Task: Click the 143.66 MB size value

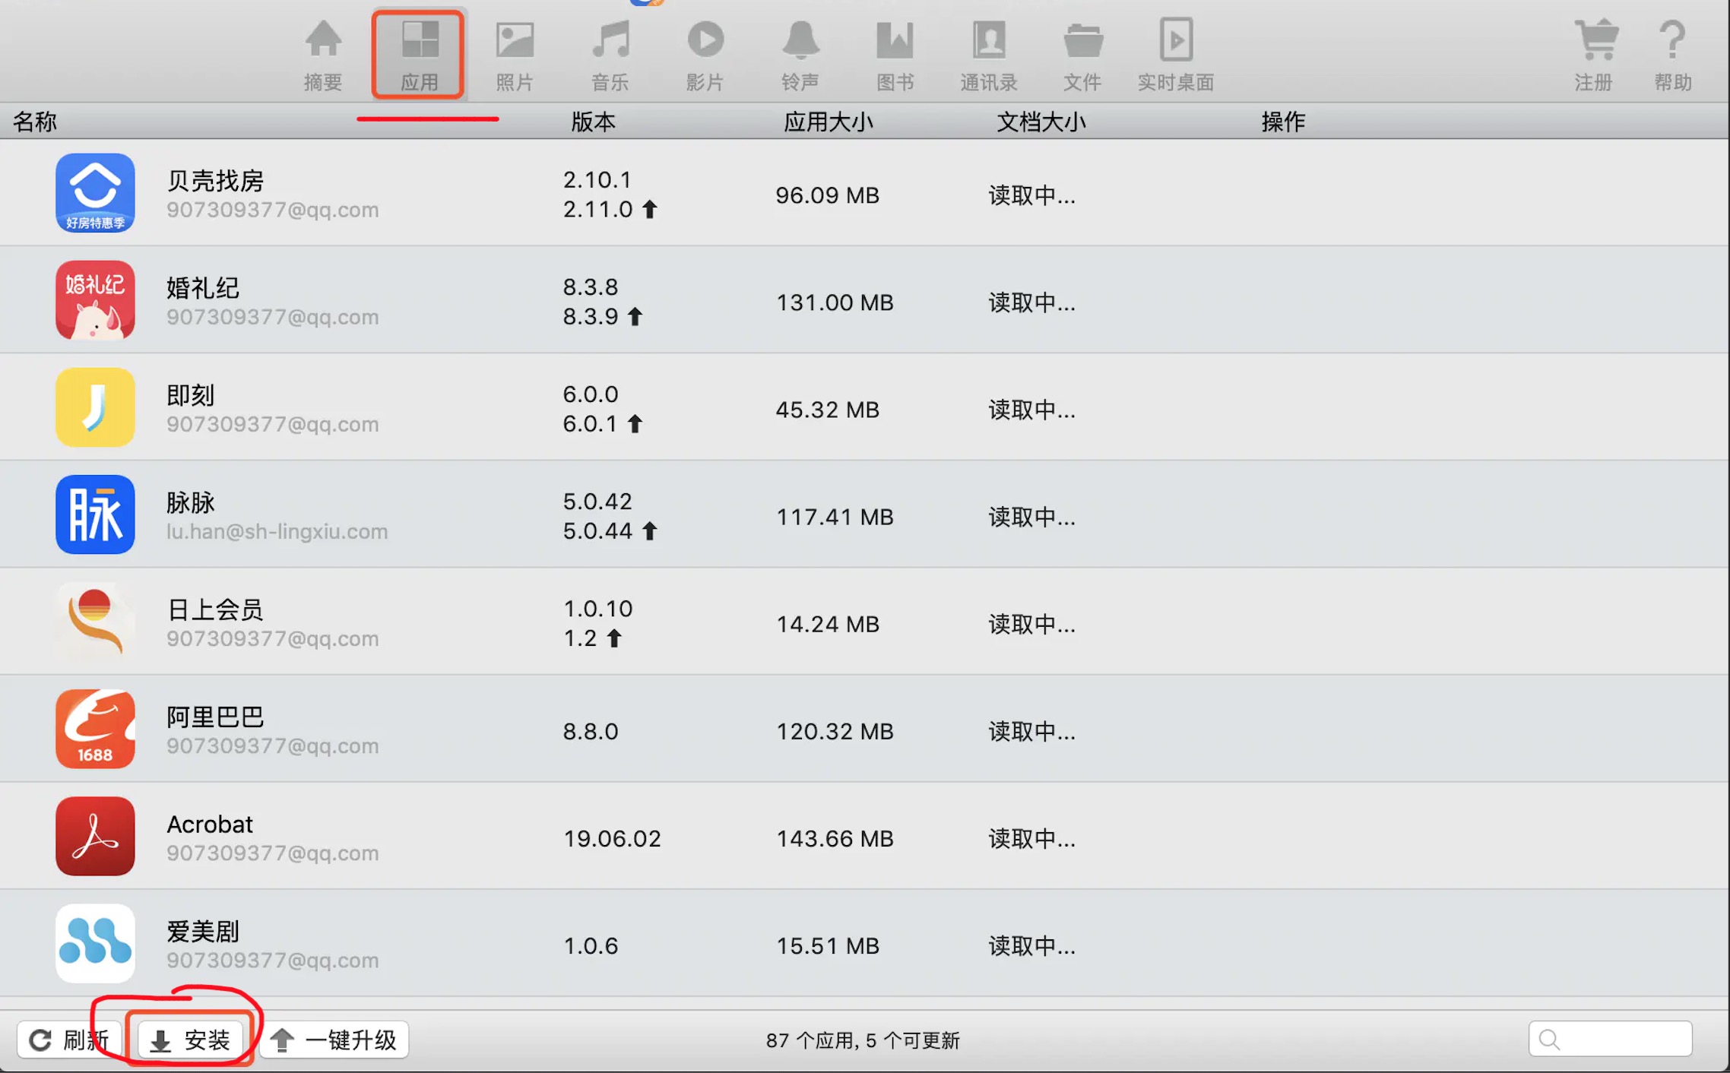Action: (x=835, y=838)
